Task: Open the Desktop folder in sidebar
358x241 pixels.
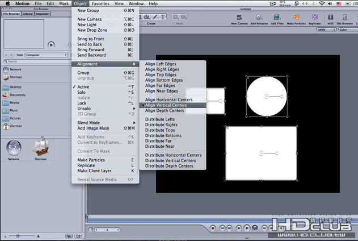Action: [6, 87]
